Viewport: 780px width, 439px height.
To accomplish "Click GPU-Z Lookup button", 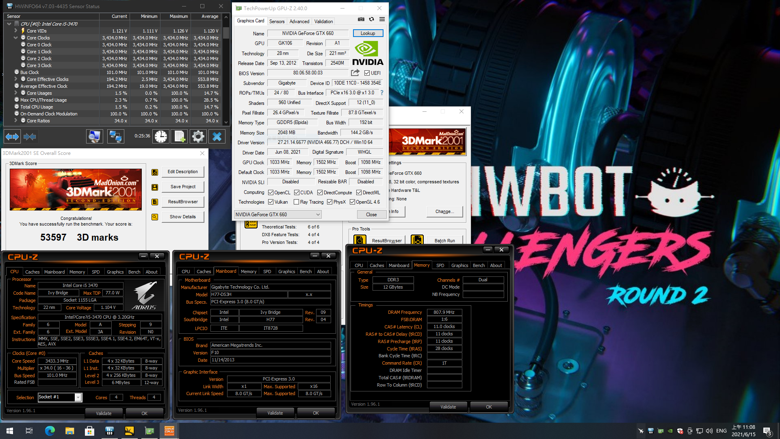I will coord(368,33).
